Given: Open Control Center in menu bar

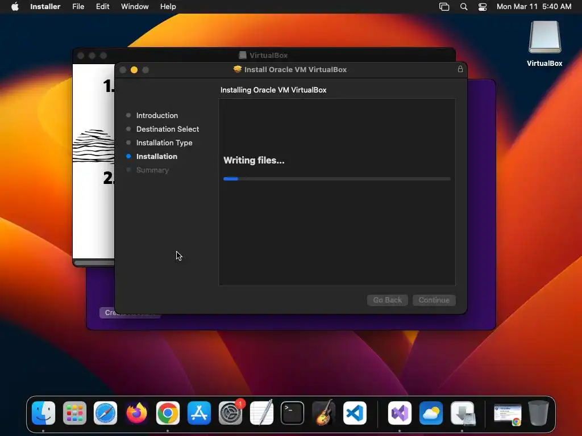Looking at the screenshot, I should pyautogui.click(x=482, y=7).
